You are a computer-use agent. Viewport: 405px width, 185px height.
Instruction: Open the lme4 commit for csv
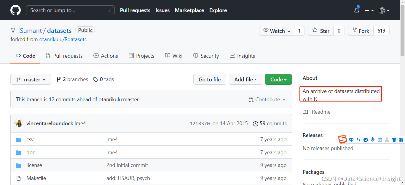[x=112, y=139]
